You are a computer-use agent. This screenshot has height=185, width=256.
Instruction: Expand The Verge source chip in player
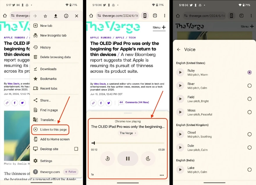(128, 133)
